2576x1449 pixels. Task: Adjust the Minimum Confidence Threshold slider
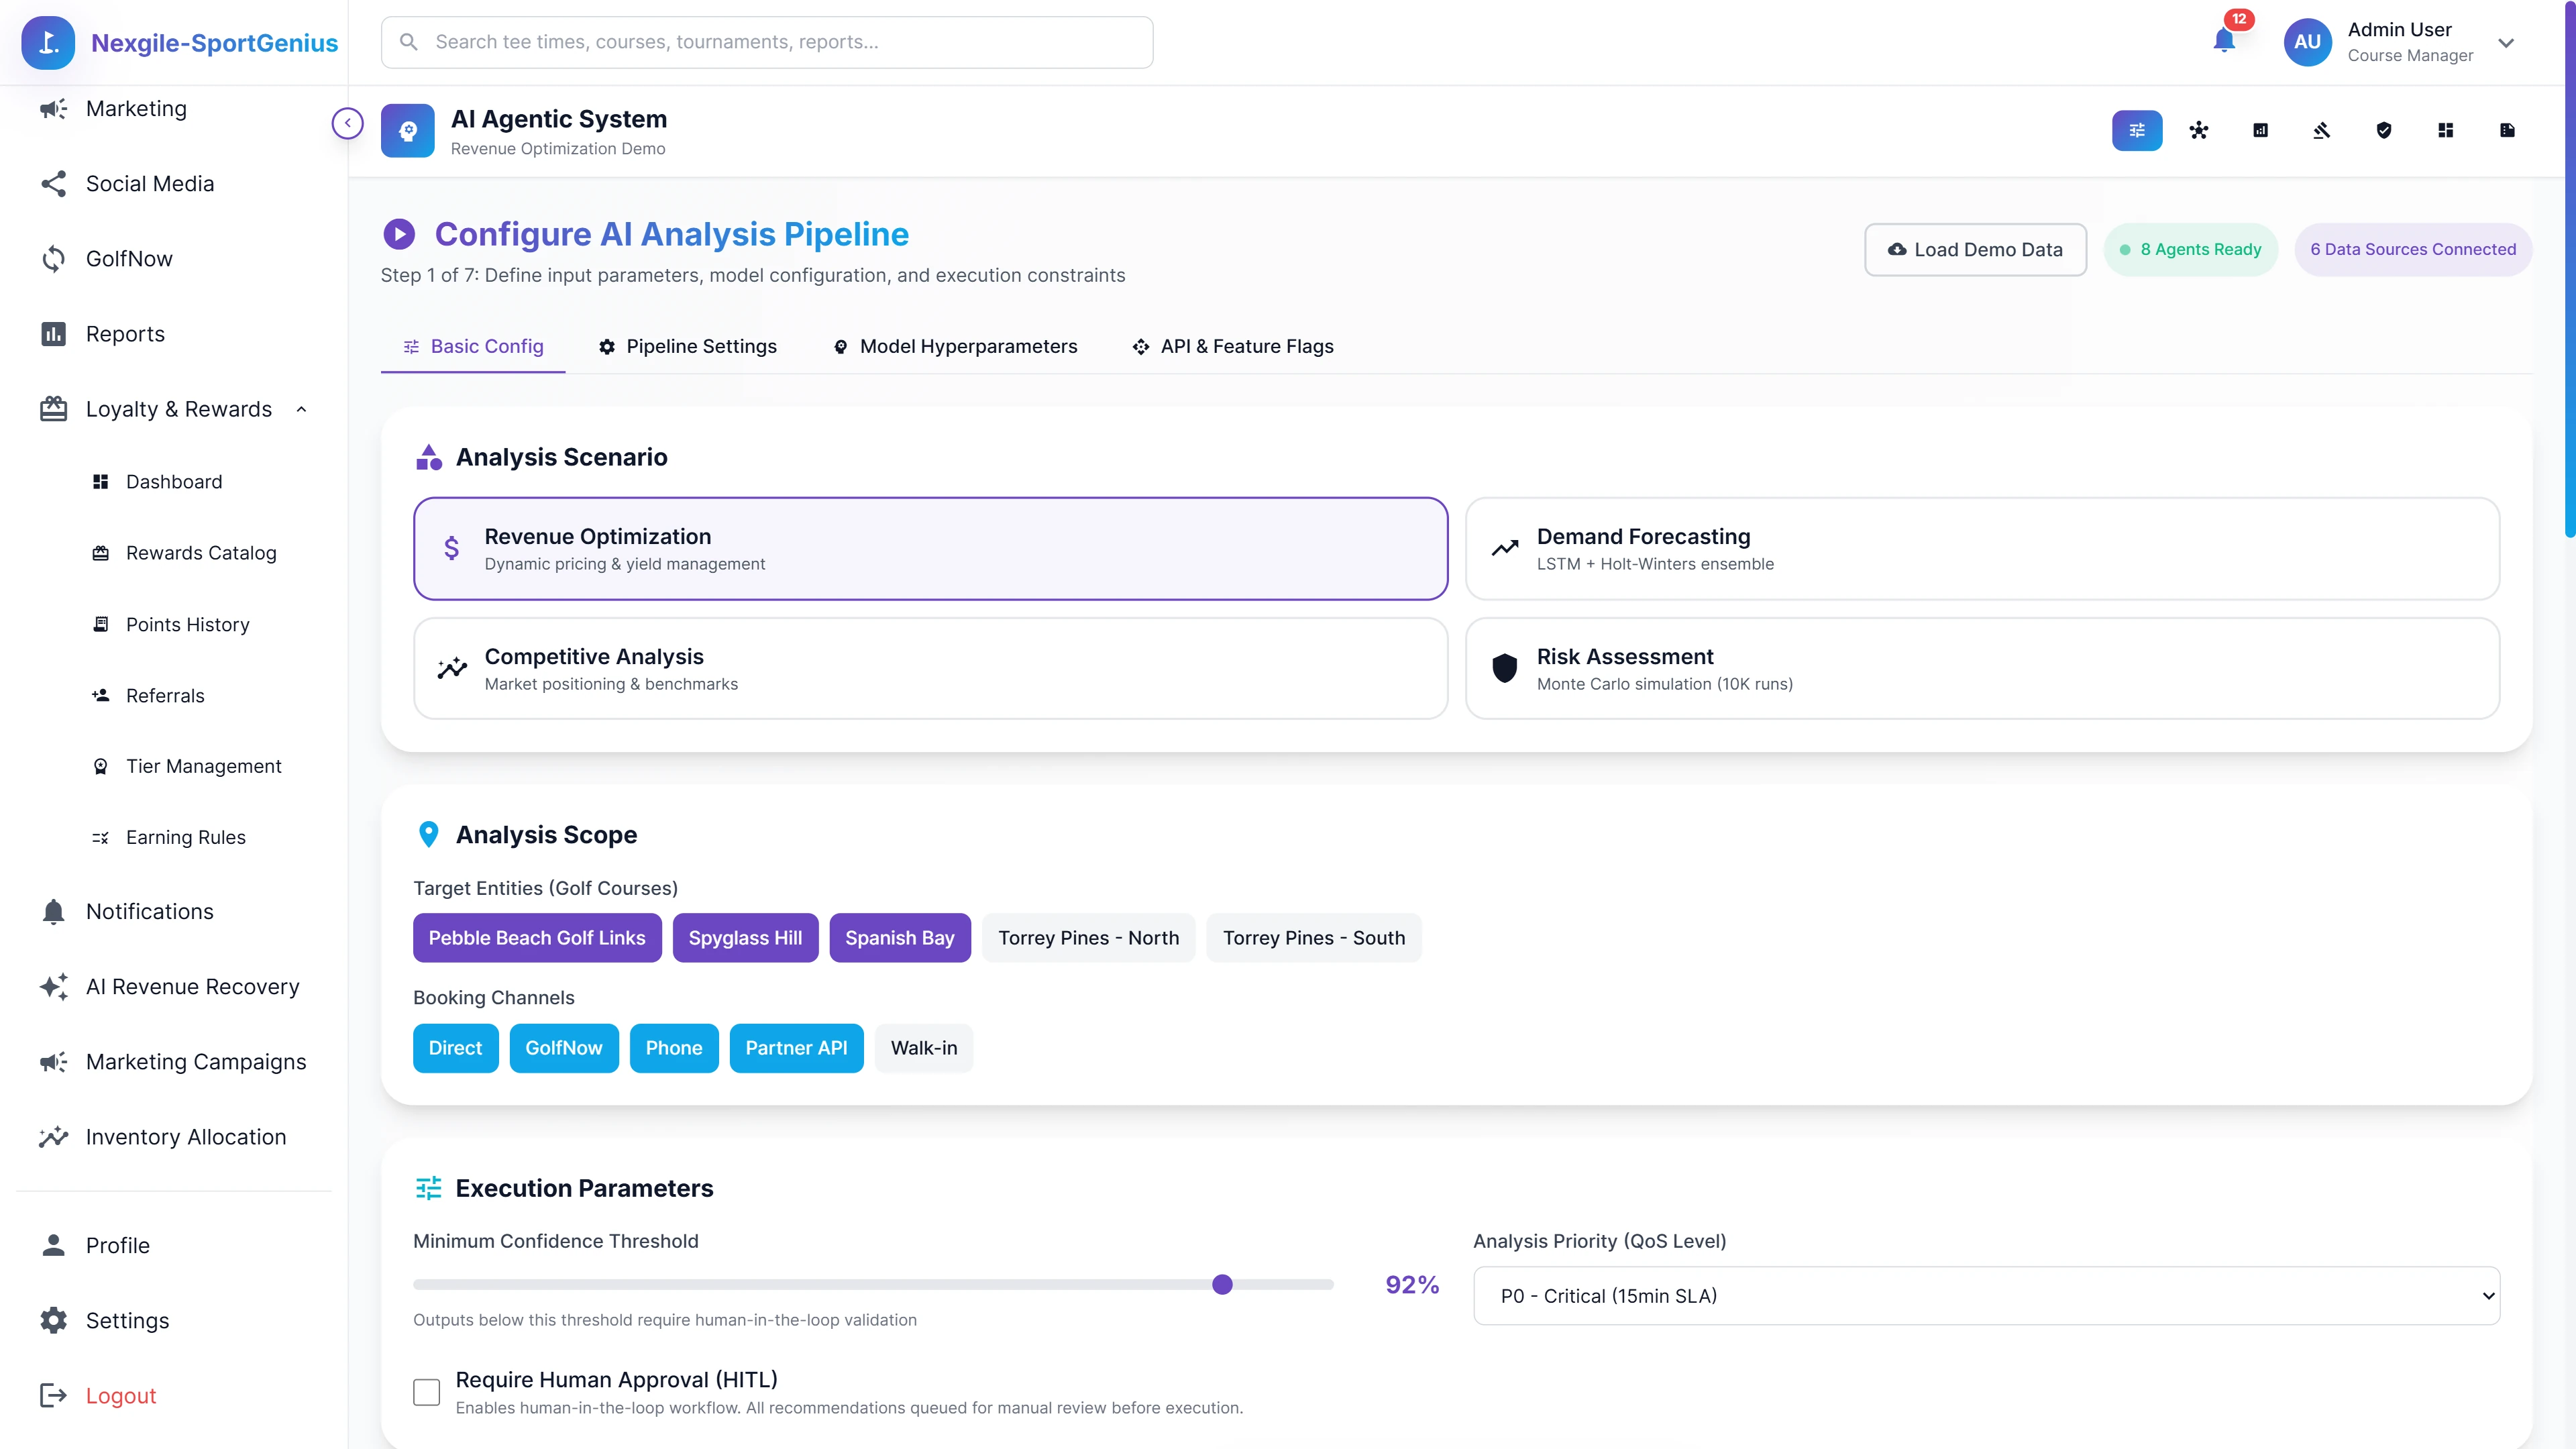(1221, 1284)
